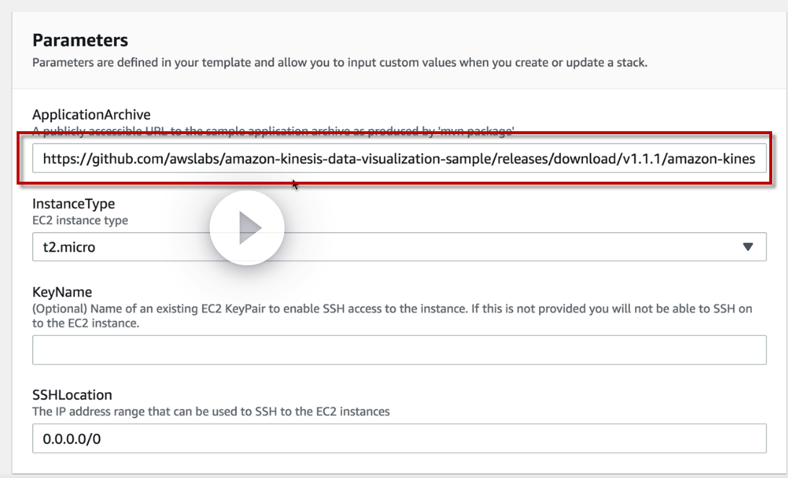Click the SSHLocation IP address range description
The image size is (788, 478).
coord(211,412)
